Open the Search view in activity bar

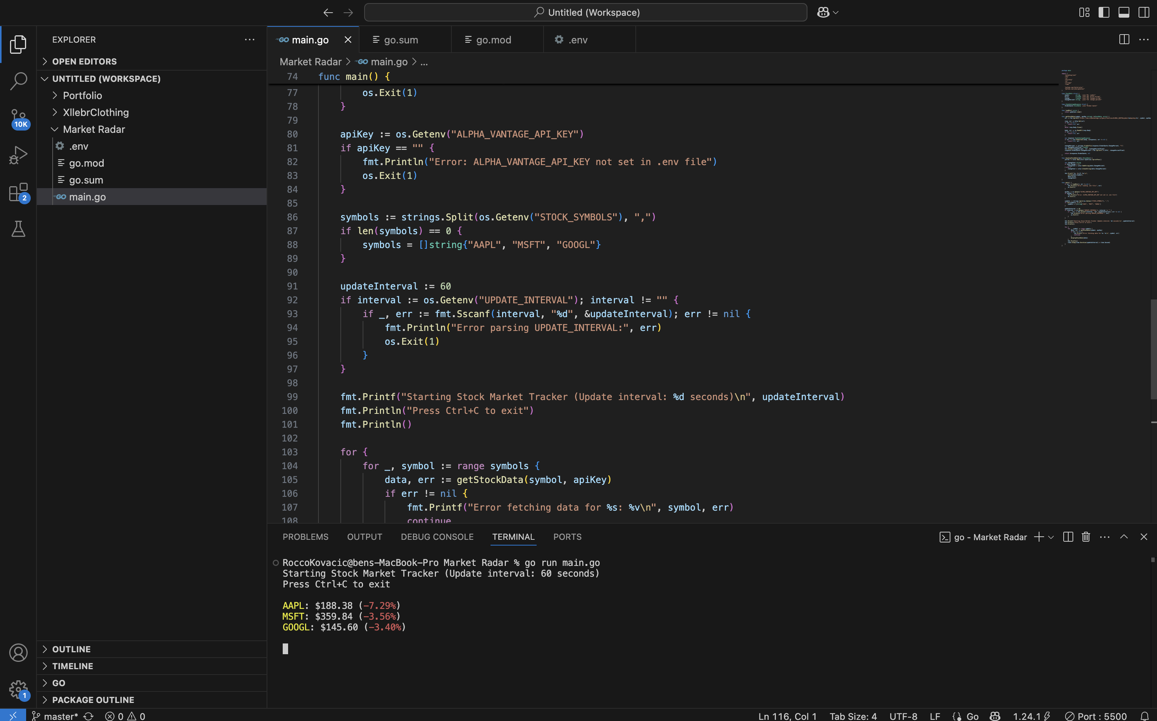click(x=18, y=81)
